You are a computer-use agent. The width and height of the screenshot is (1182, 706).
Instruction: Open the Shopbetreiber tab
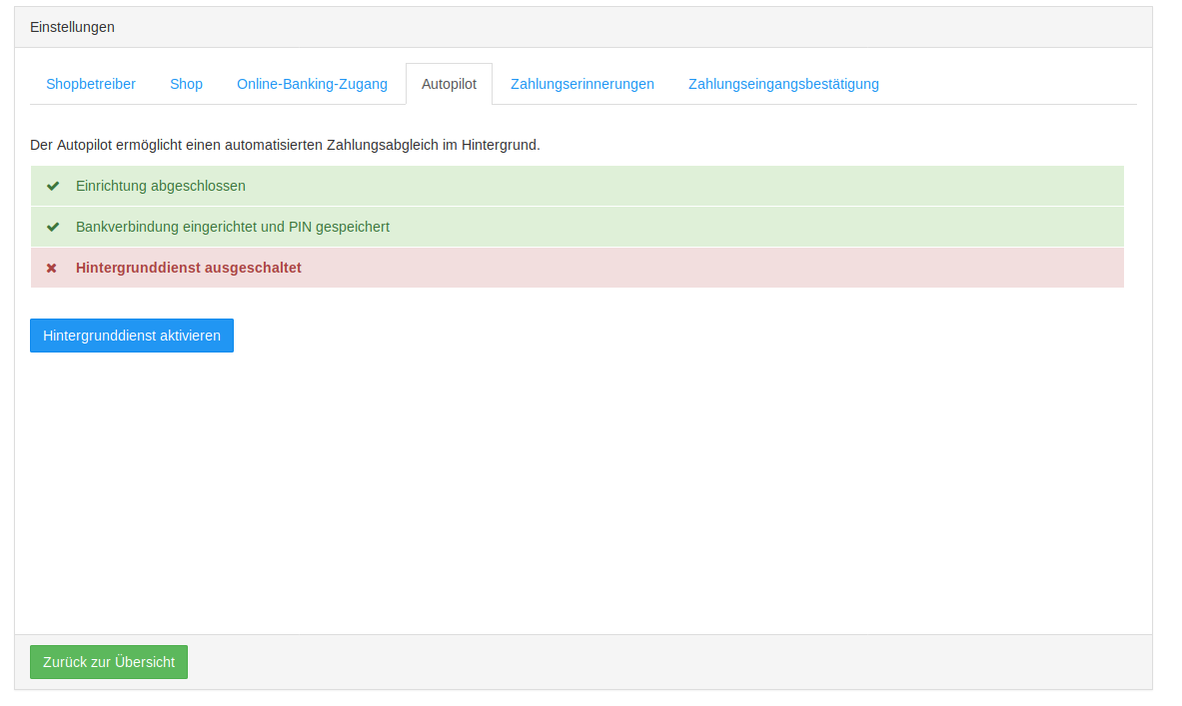[91, 84]
